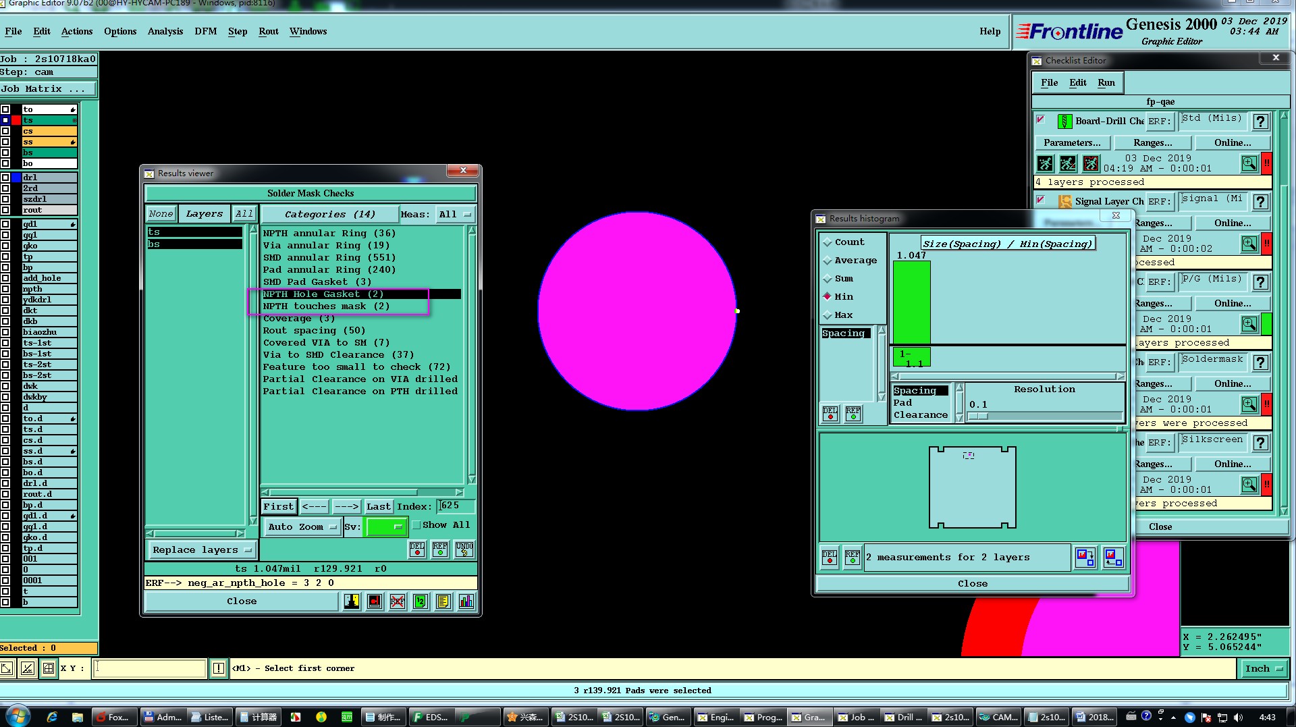The height and width of the screenshot is (727, 1296).
Task: Click the yellow notes icon in Results viewer
Action: coord(443,601)
